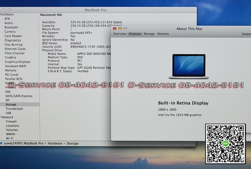Select Ethernet Cards entry
The image size is (251, 169).
tap(15, 49)
